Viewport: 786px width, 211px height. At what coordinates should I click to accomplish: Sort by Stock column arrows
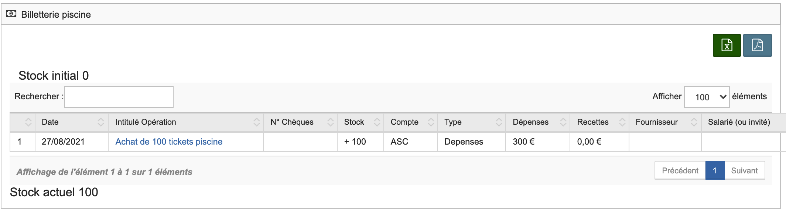[x=377, y=122]
